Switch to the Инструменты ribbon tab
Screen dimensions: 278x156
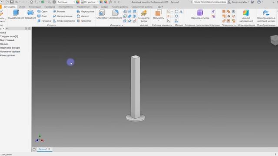(66, 7)
